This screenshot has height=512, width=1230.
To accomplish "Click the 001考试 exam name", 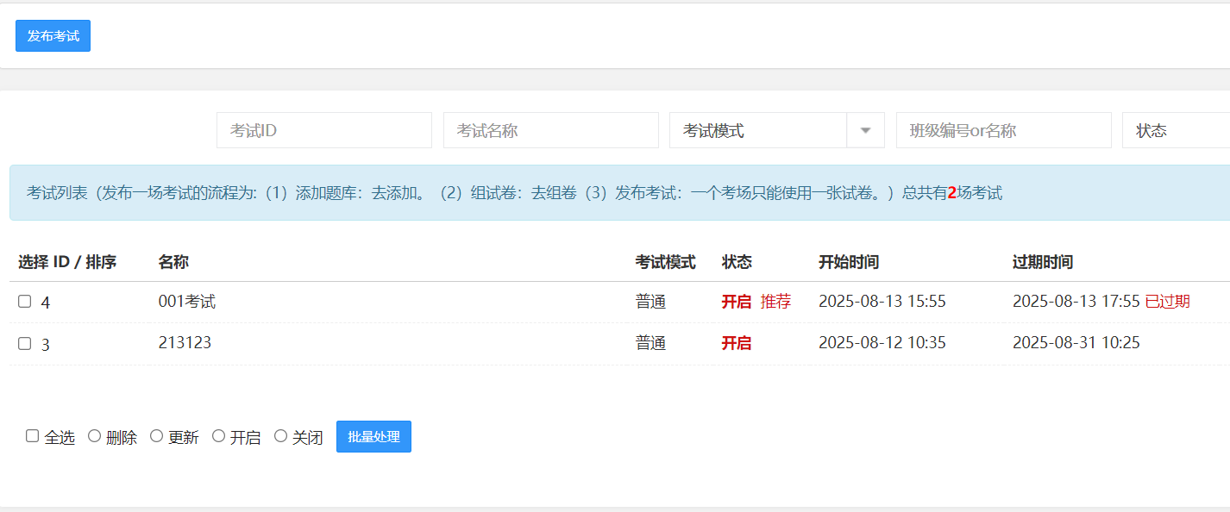I will point(187,302).
